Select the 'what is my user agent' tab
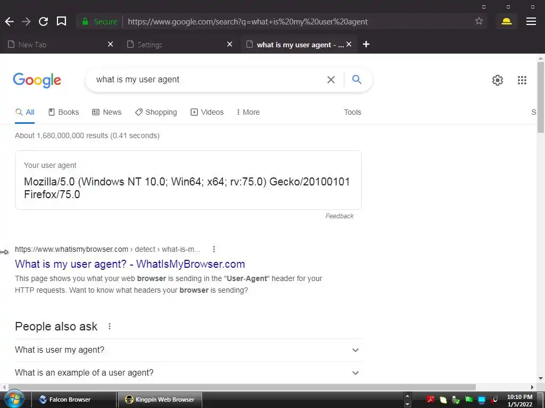The width and height of the screenshot is (545, 408). click(299, 45)
